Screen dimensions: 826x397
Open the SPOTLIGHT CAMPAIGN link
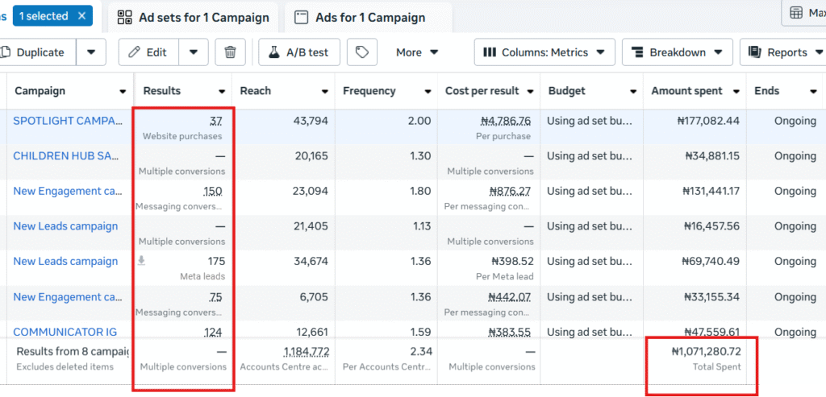[67, 121]
